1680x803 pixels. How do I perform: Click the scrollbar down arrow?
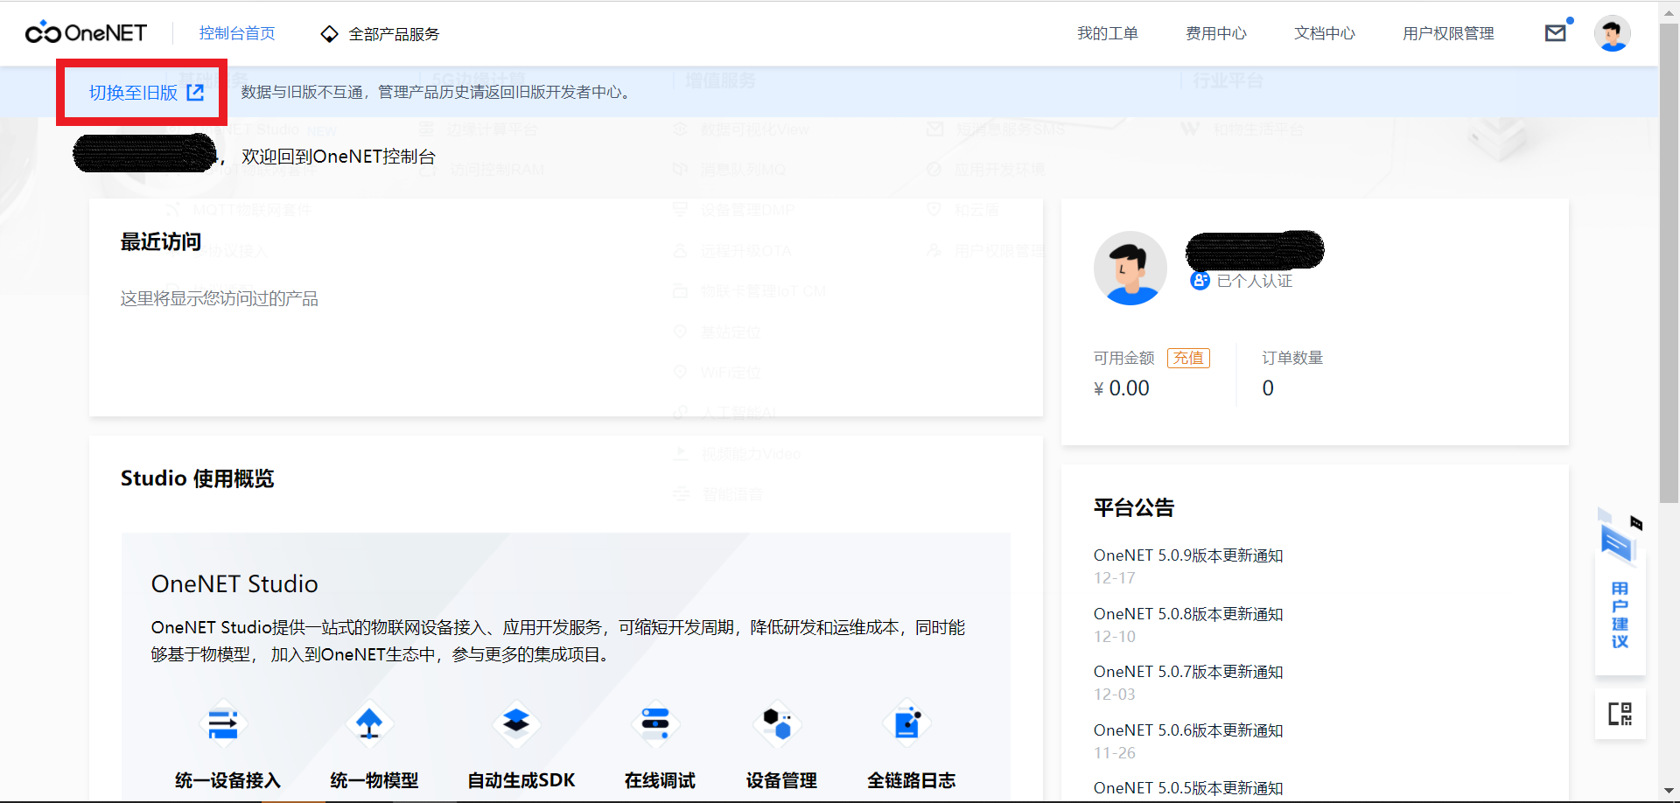[1670, 790]
